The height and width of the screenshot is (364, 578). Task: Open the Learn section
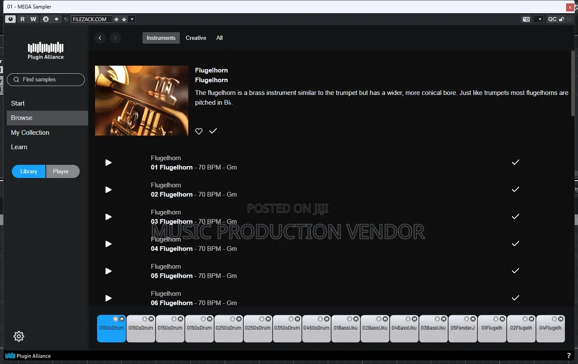tap(19, 147)
